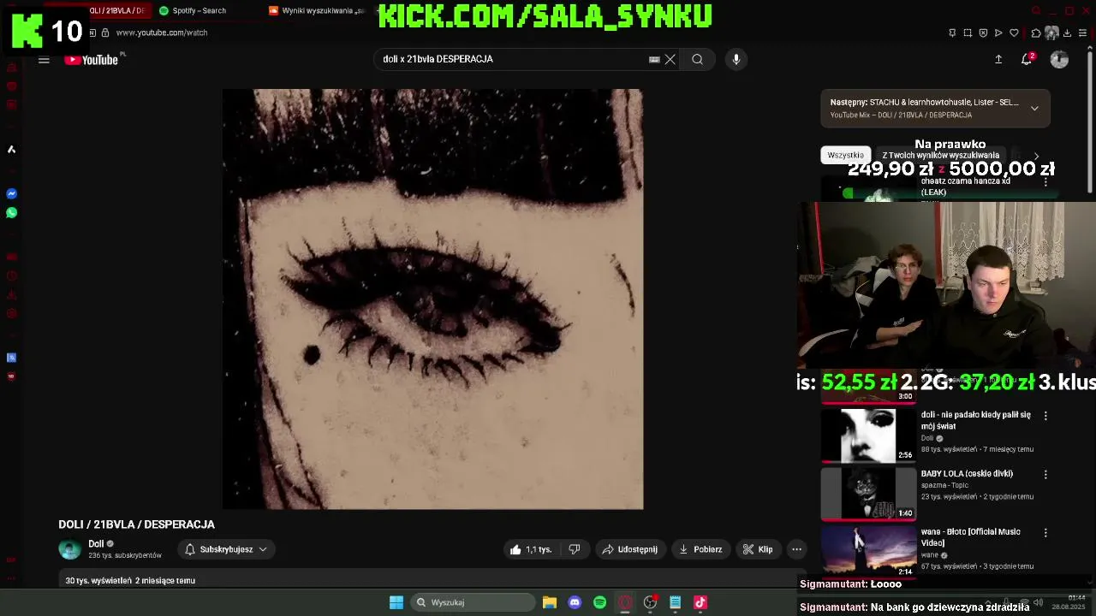Viewport: 1096px width, 616px height.
Task: Like the video with thumbs-up button
Action: [x=531, y=549]
